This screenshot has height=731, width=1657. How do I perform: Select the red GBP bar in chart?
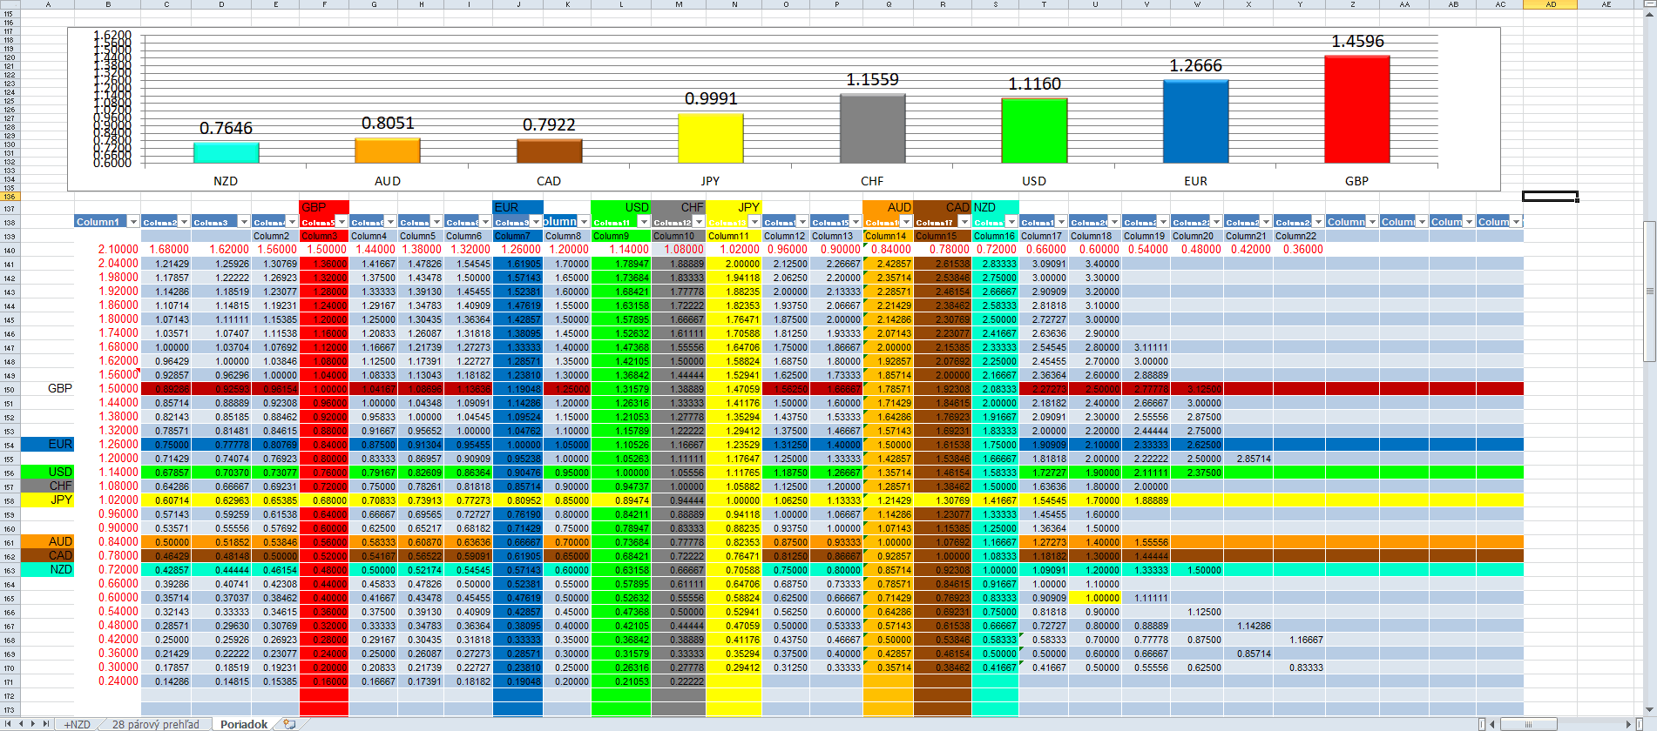[1356, 109]
